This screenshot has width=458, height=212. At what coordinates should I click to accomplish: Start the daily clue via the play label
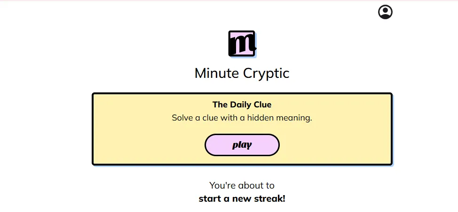242,145
